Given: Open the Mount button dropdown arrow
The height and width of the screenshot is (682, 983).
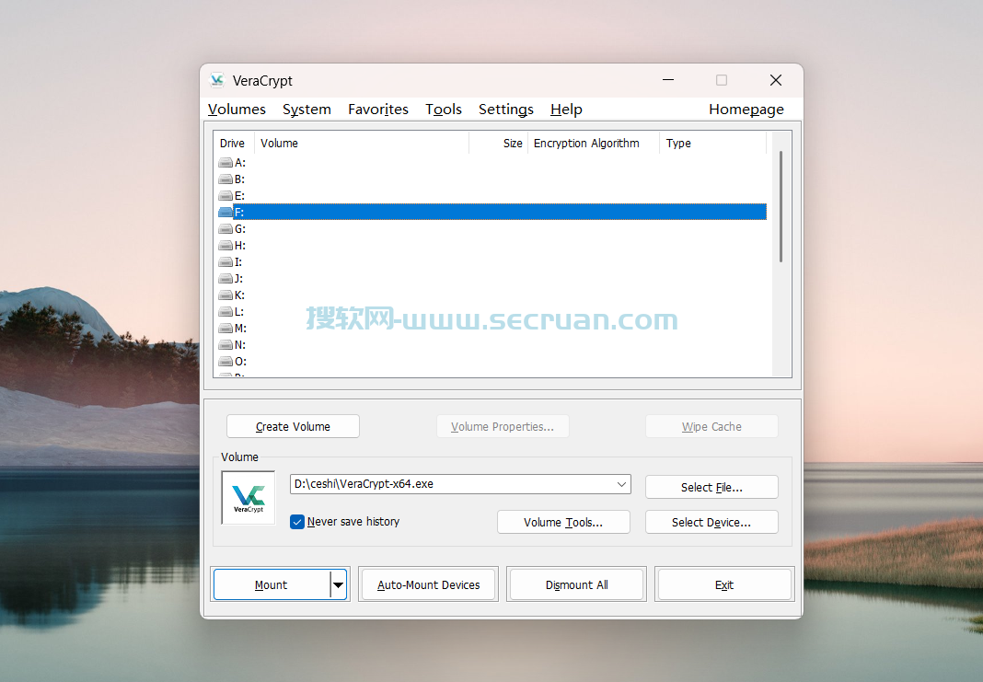Looking at the screenshot, I should (x=339, y=584).
